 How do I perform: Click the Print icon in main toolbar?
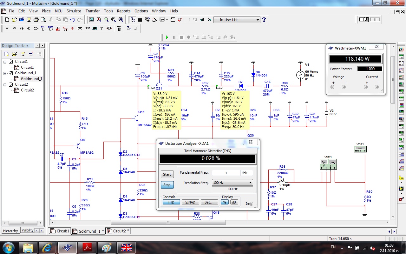tap(36, 20)
